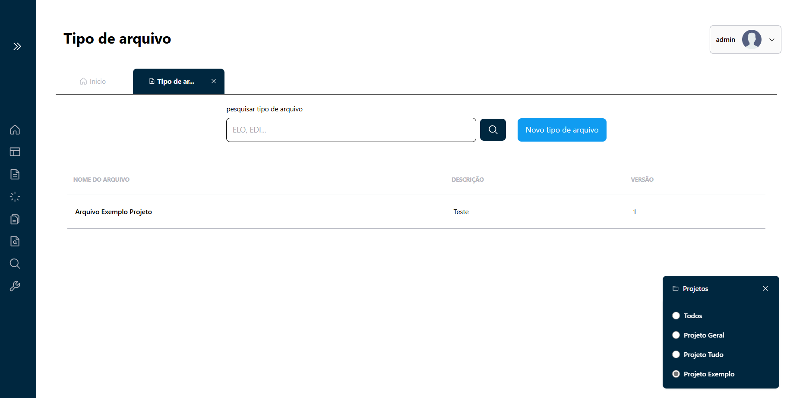This screenshot has height=398, width=787.
Task: Select the Todos radio option
Action: click(x=676, y=316)
